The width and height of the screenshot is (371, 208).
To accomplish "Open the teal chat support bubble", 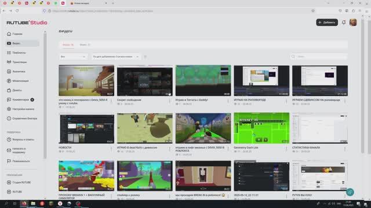I will coord(350,192).
